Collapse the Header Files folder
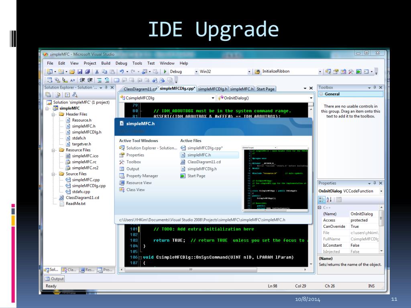 click(53, 114)
